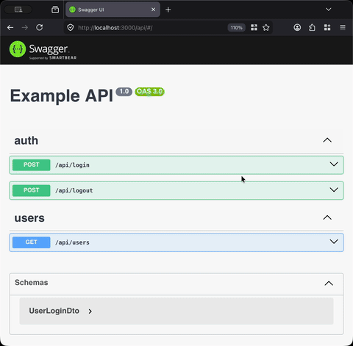Open the Firefox View icon
The width and height of the screenshot is (353, 346).
tap(55, 10)
